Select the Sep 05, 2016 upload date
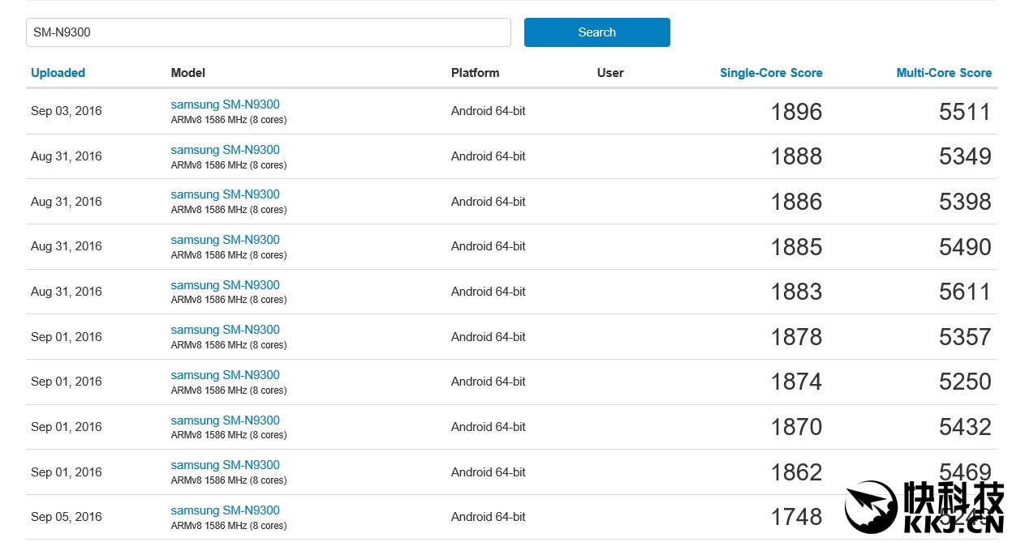Viewport: 1012px width, 542px height. pyautogui.click(x=67, y=517)
